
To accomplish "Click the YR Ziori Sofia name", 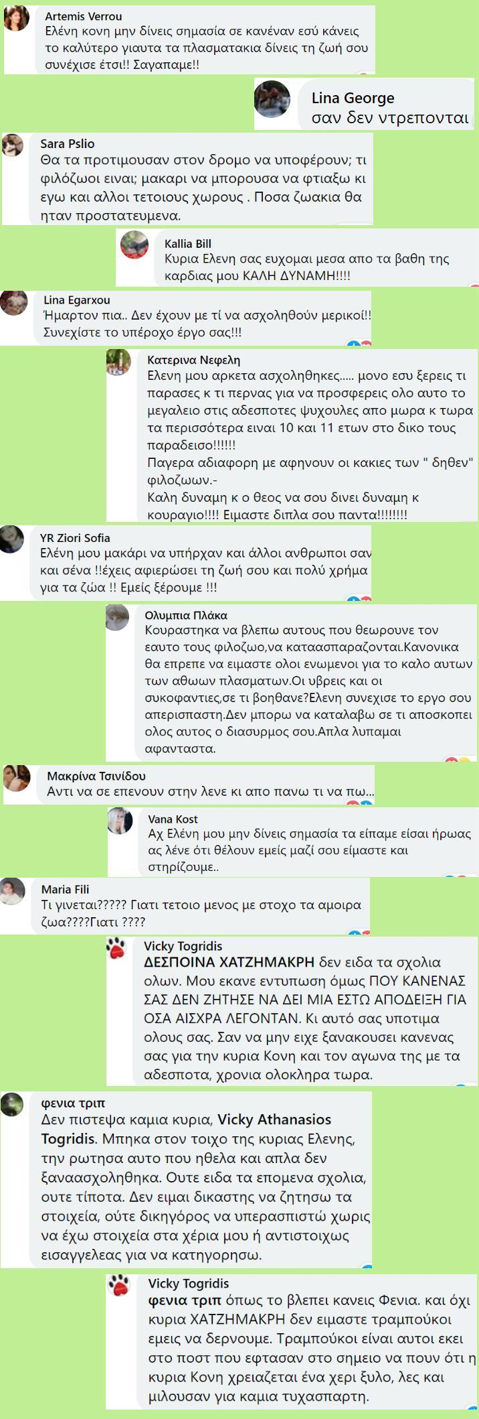I will coord(75,537).
